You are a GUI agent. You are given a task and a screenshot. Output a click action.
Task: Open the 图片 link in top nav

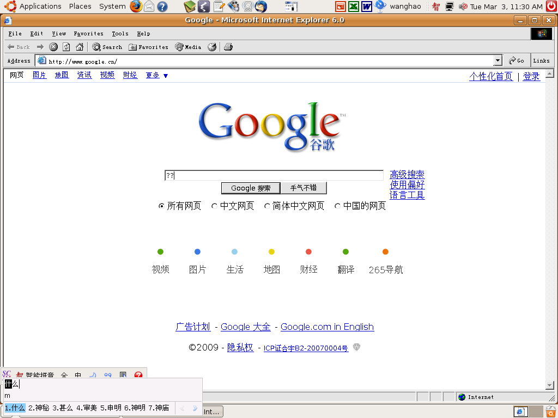coord(39,75)
